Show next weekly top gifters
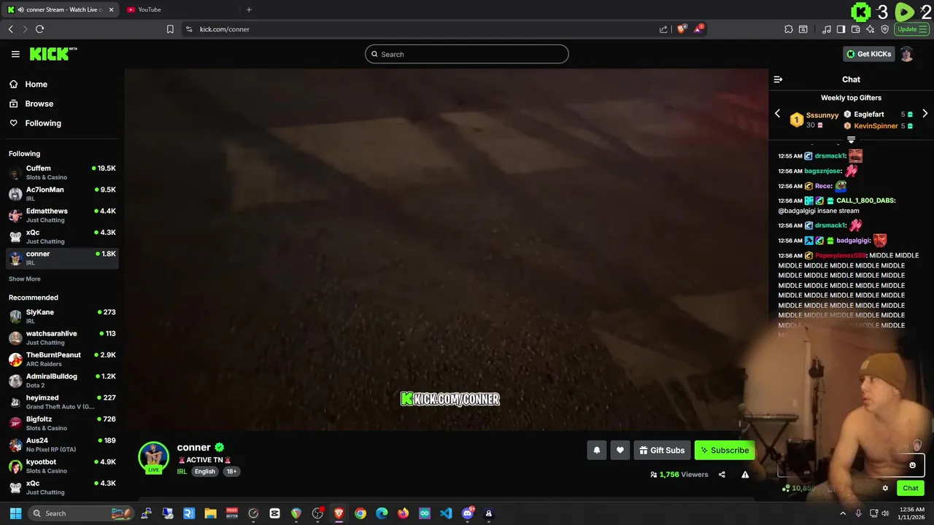 coord(925,114)
